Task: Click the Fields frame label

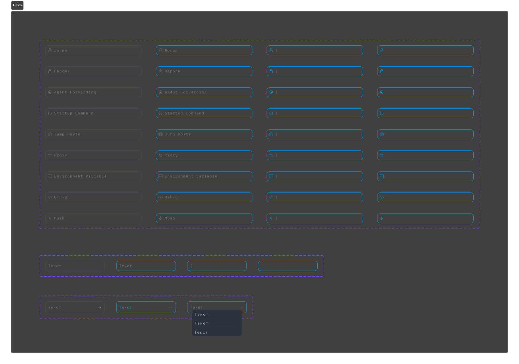Action: pyautogui.click(x=17, y=5)
